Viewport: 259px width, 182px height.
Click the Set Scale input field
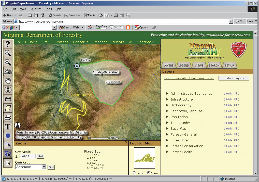(27, 156)
